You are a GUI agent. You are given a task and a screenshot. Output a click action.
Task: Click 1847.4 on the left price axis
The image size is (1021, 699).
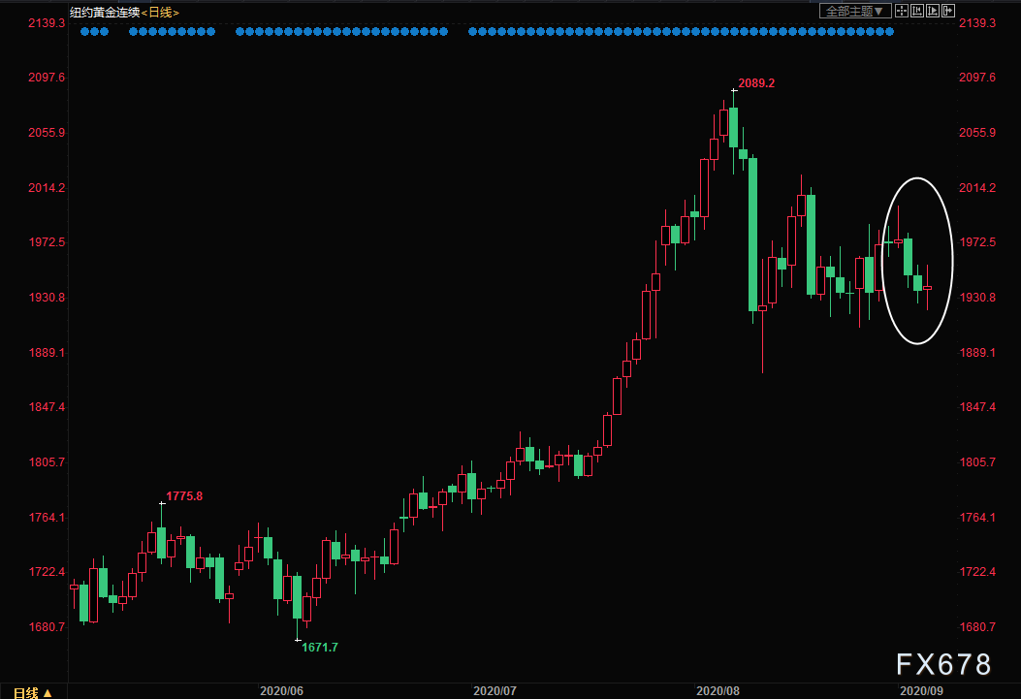pyautogui.click(x=47, y=407)
